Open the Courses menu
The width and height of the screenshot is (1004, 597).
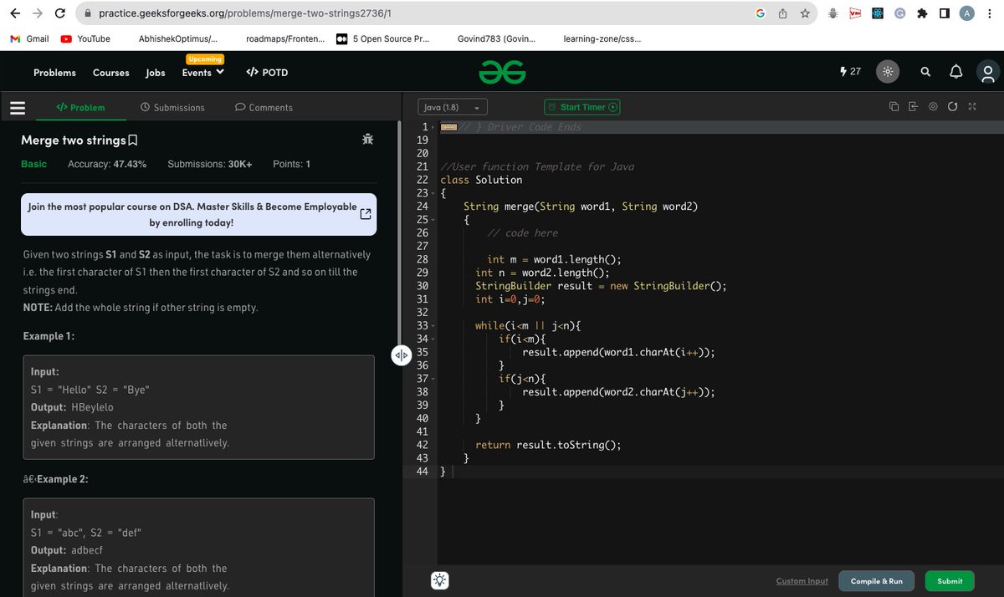(x=110, y=73)
